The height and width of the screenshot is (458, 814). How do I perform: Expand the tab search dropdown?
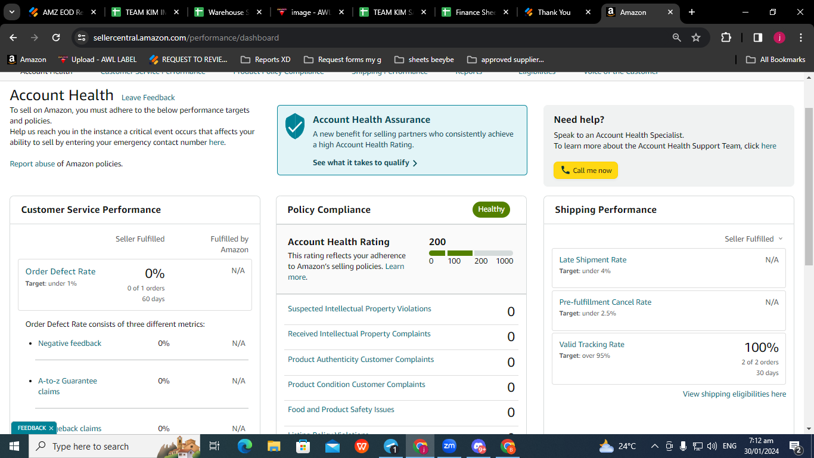coord(11,12)
